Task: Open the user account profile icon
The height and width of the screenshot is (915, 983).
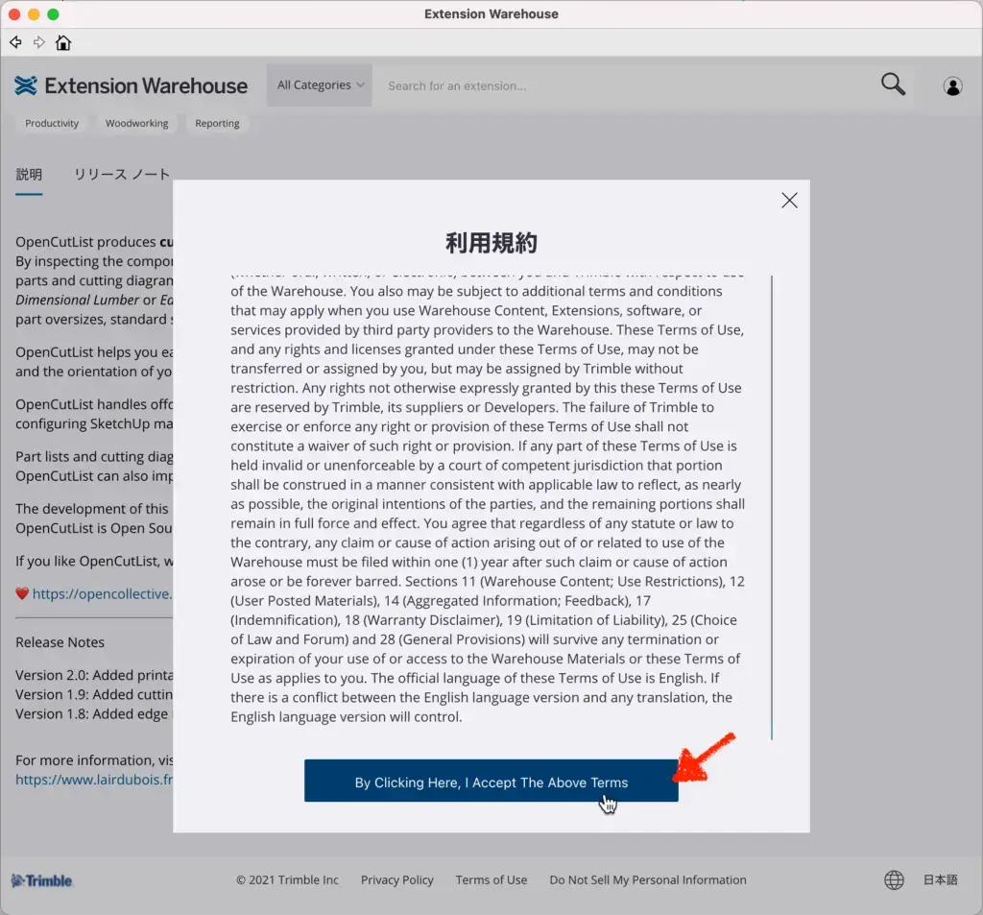Action: pos(952,85)
